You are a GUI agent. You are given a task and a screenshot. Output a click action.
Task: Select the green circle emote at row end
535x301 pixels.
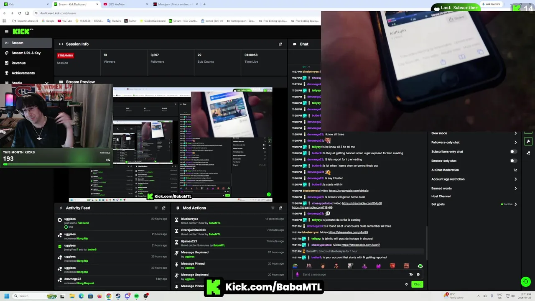[420, 266]
